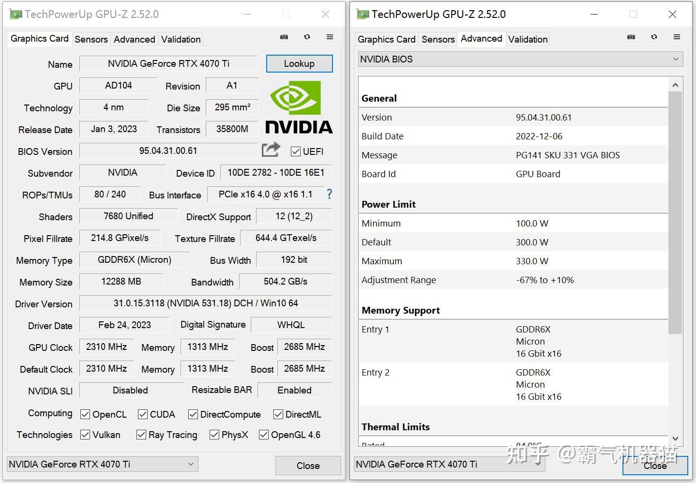This screenshot has width=696, height=483.
Task: Capture a screenshot with the camera icon
Action: 284,37
